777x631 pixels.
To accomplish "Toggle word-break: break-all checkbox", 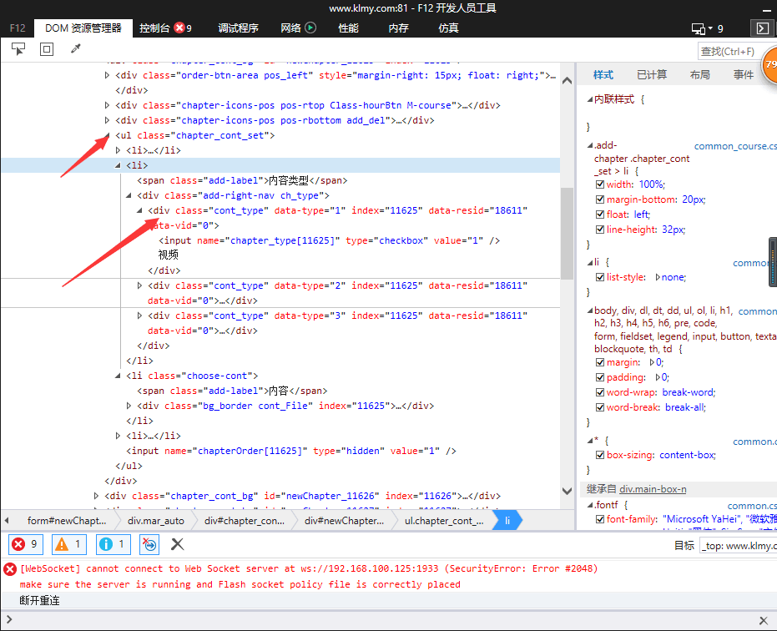I will coord(599,407).
